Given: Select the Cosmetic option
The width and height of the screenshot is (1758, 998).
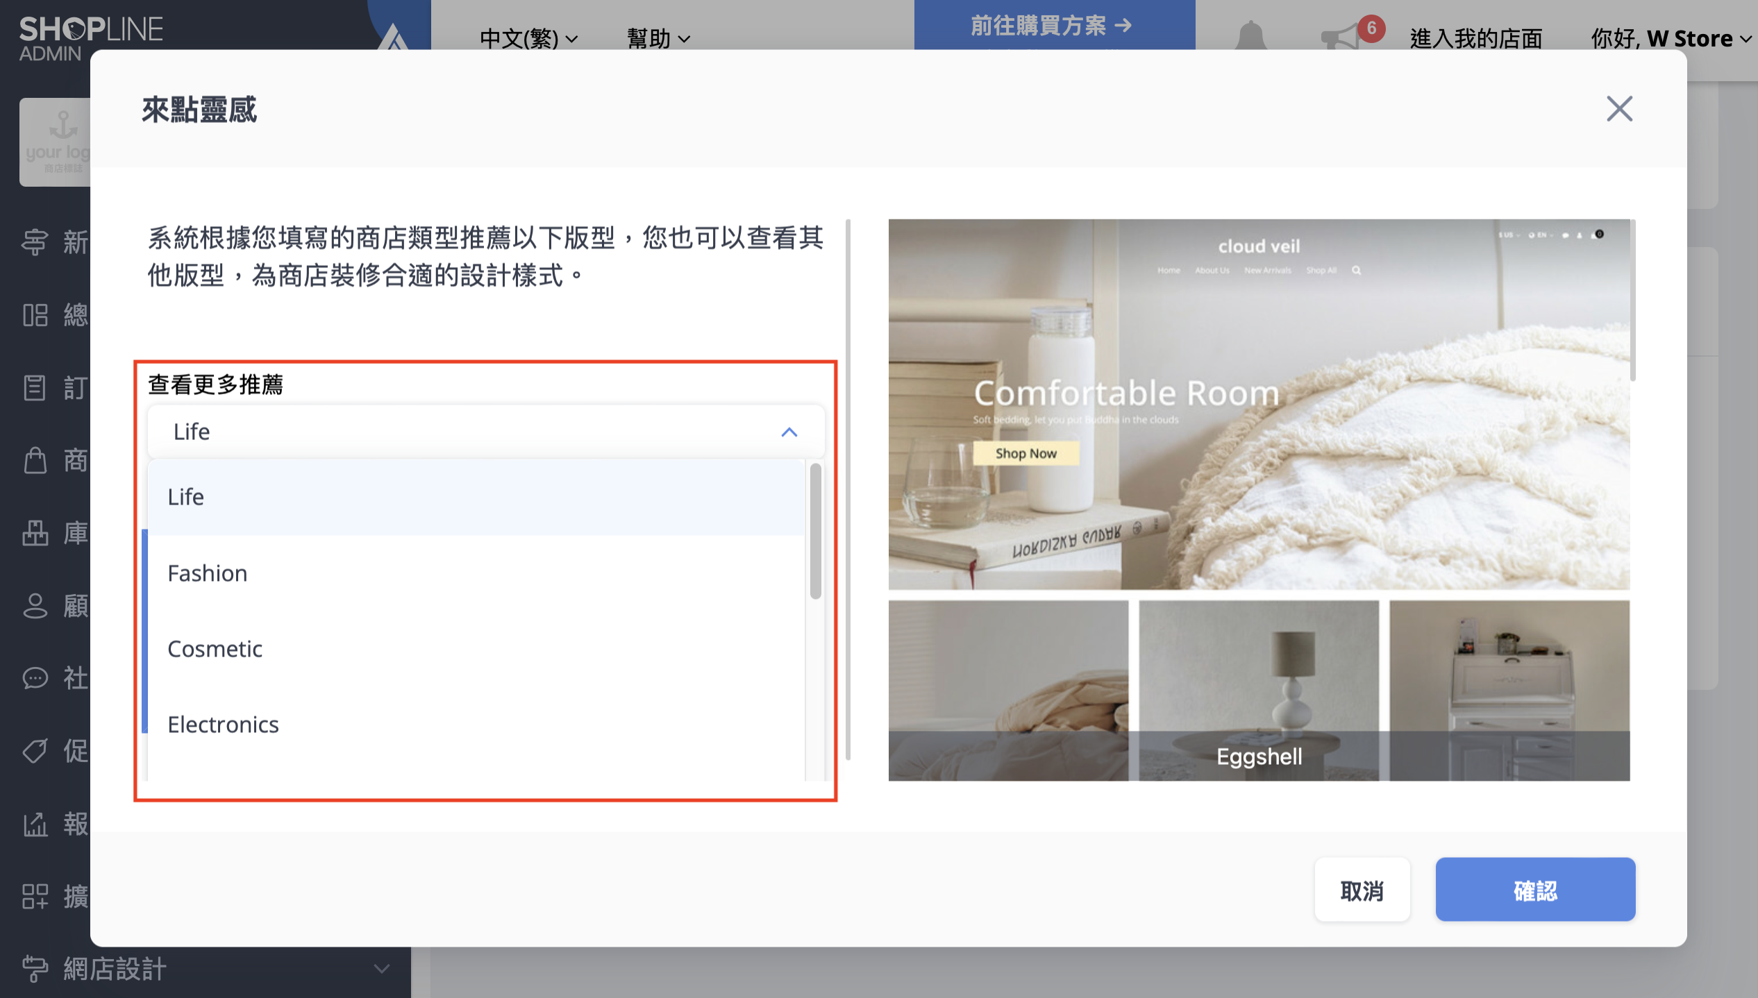Looking at the screenshot, I should pos(476,649).
